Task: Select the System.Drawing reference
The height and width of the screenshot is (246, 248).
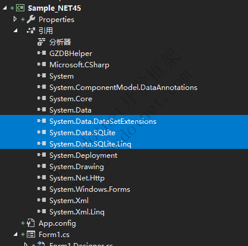Action: tap(77, 167)
